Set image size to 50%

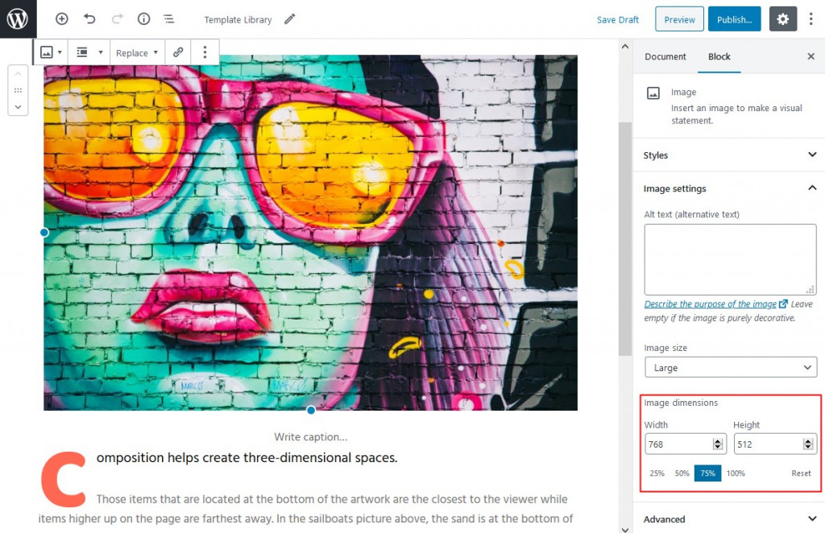[682, 473]
